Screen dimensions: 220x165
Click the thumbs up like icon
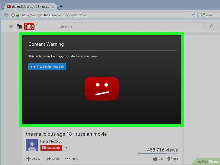[x=155, y=159]
